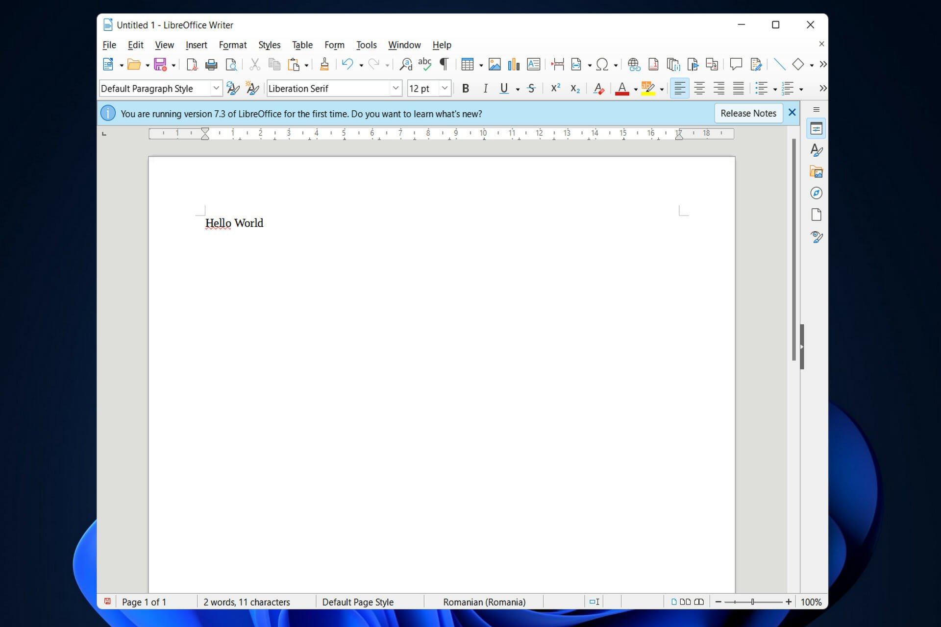The height and width of the screenshot is (627, 941).
Task: Toggle center text alignment
Action: [x=698, y=88]
